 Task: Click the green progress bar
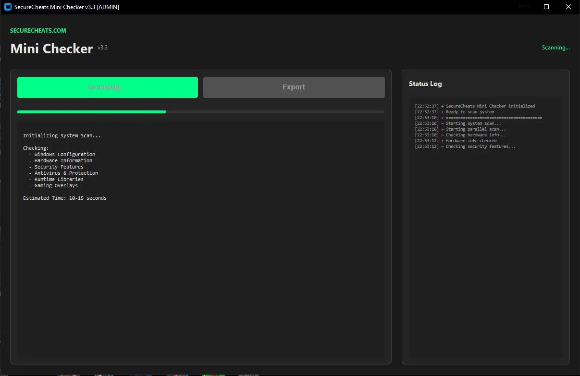tap(91, 112)
